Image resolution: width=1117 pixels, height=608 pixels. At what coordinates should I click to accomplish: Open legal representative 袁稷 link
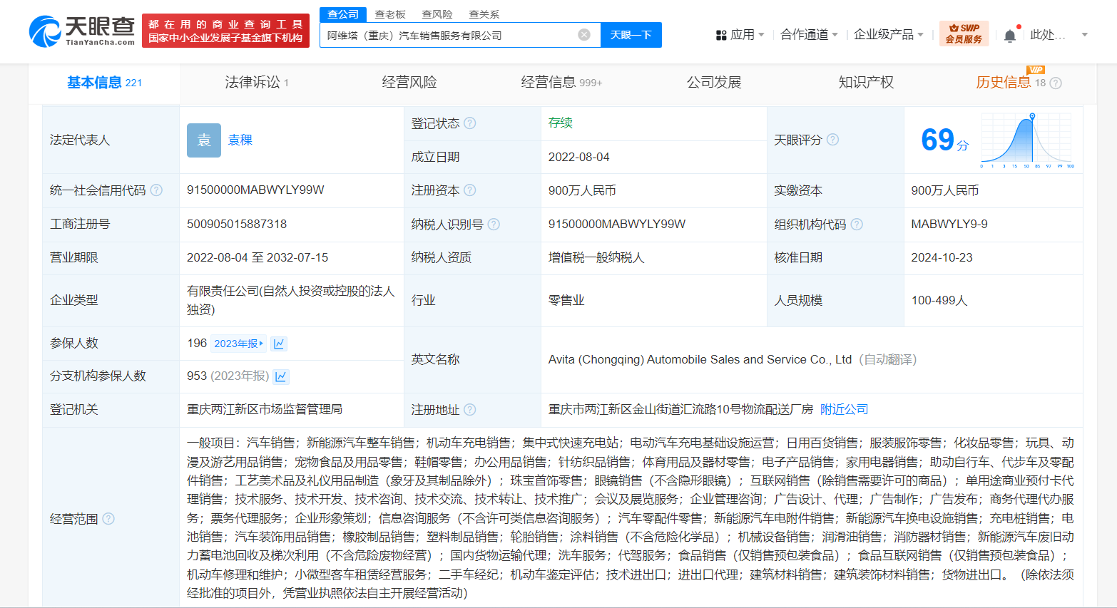(x=240, y=140)
